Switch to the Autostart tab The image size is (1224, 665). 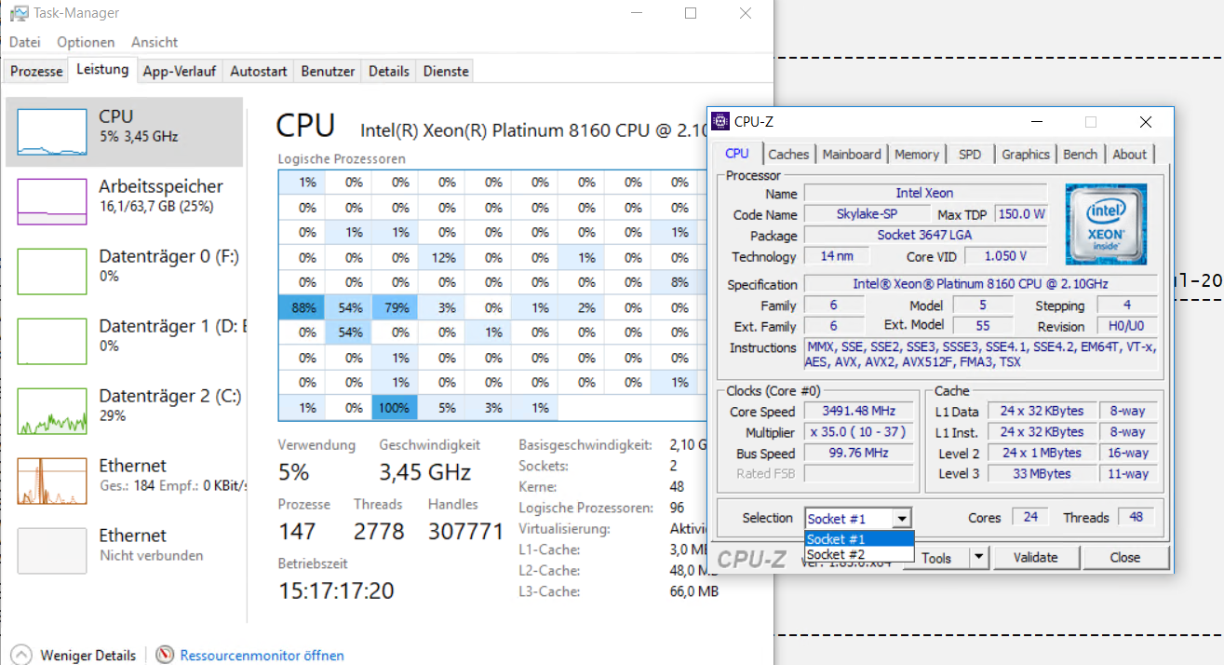(259, 71)
